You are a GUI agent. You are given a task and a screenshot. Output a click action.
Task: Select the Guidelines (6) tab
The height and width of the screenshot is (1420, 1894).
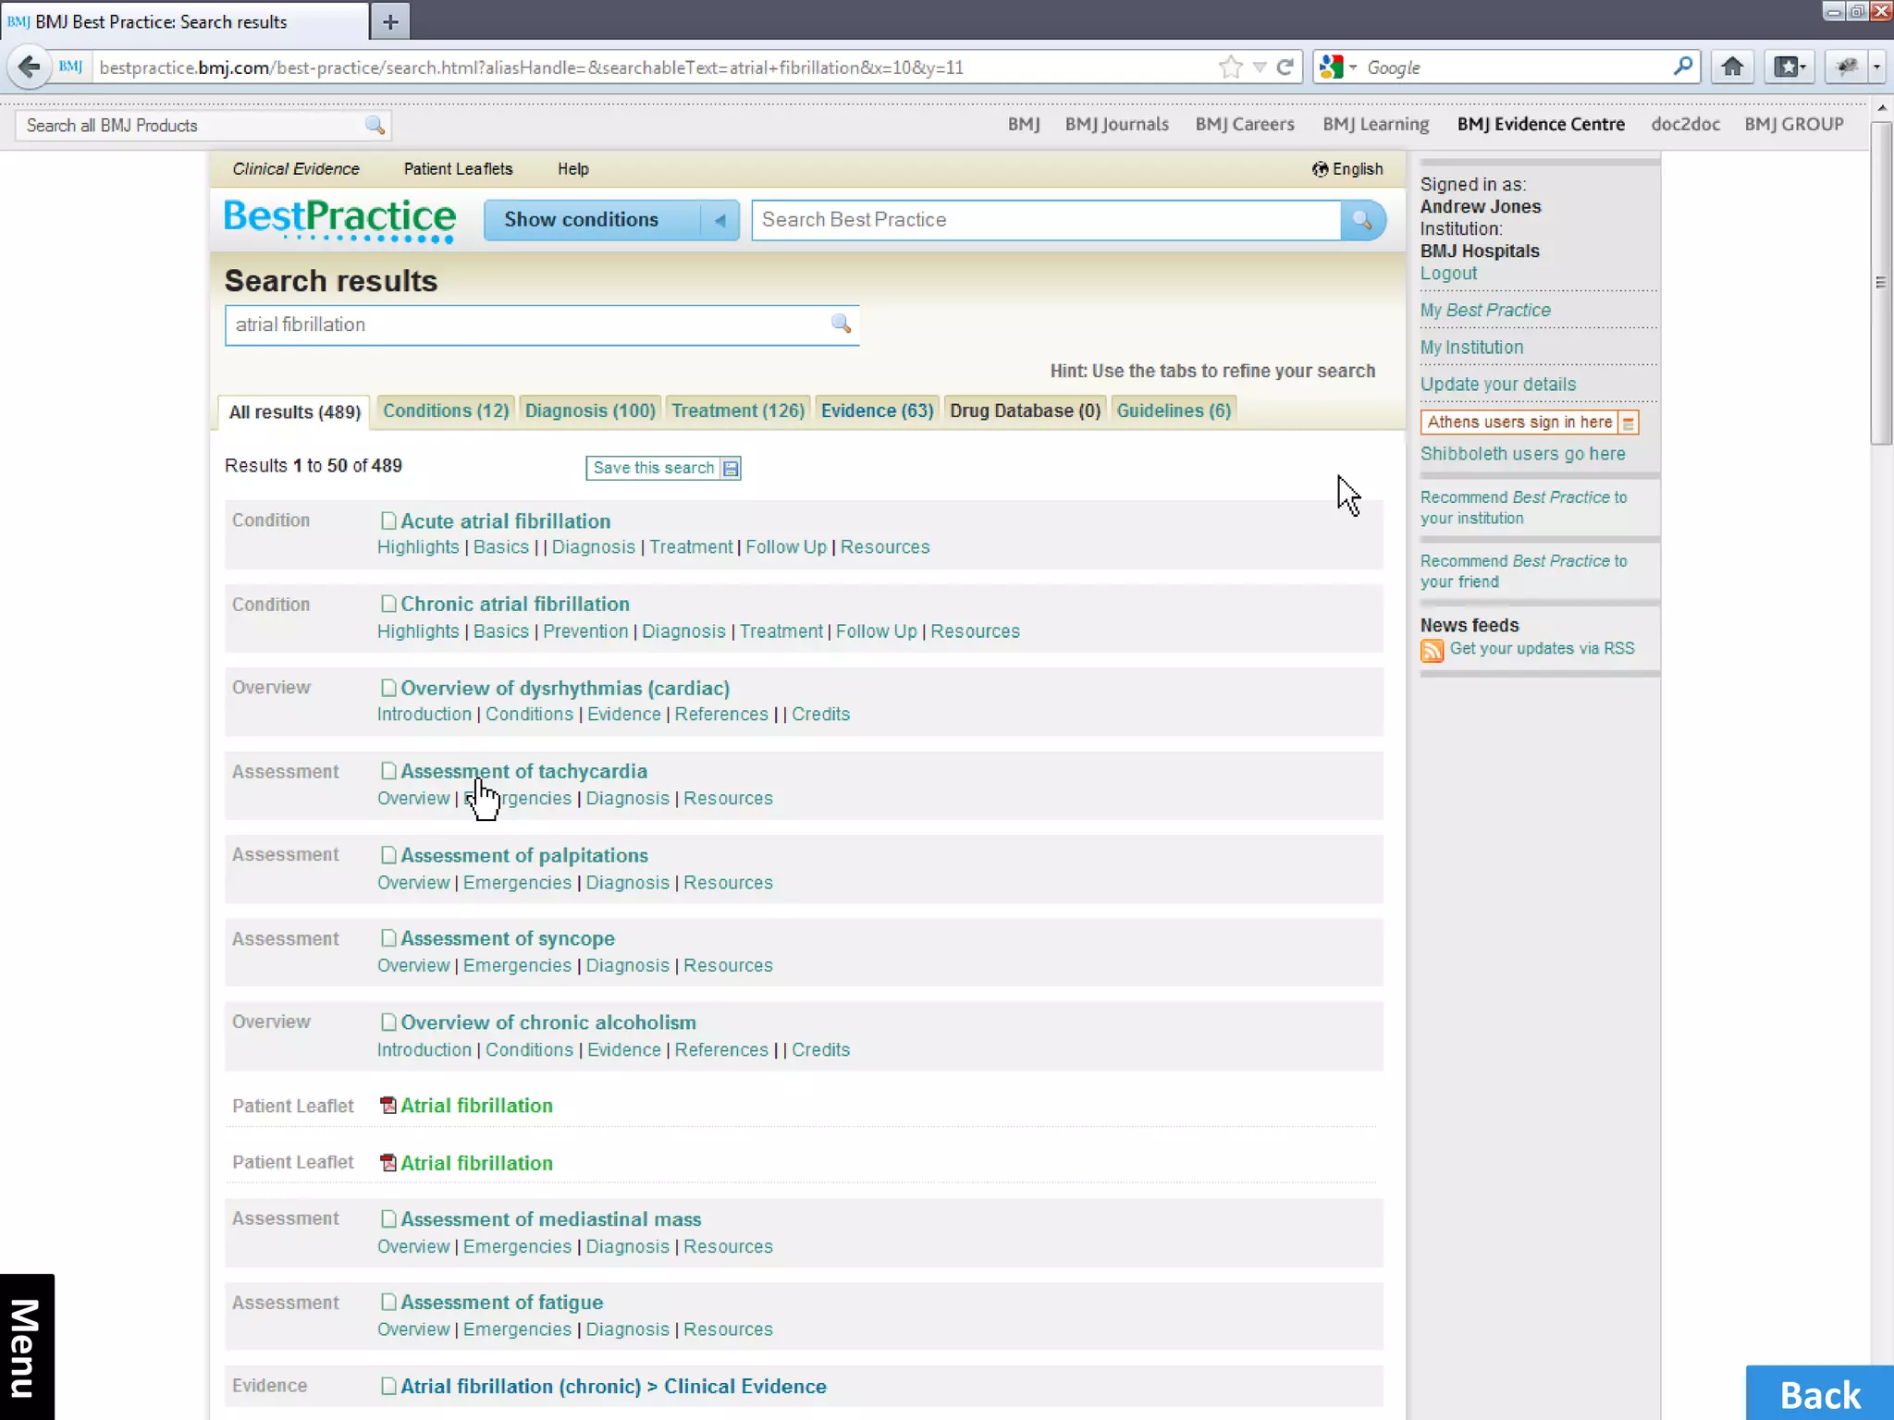coord(1174,410)
